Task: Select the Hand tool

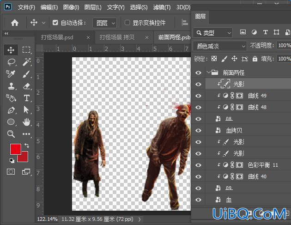Action: (26, 122)
